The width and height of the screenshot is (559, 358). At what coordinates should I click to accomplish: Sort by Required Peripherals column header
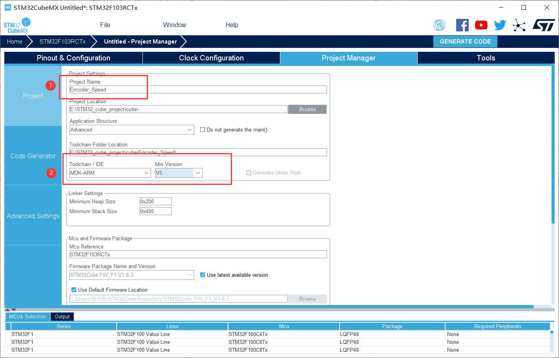(x=497, y=326)
